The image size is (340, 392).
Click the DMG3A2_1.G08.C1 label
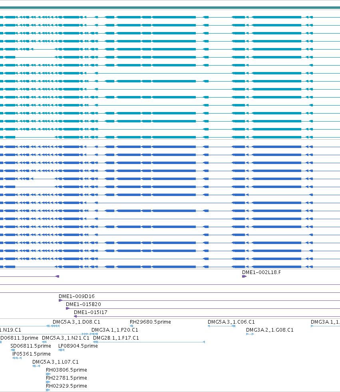pyautogui.click(x=270, y=330)
